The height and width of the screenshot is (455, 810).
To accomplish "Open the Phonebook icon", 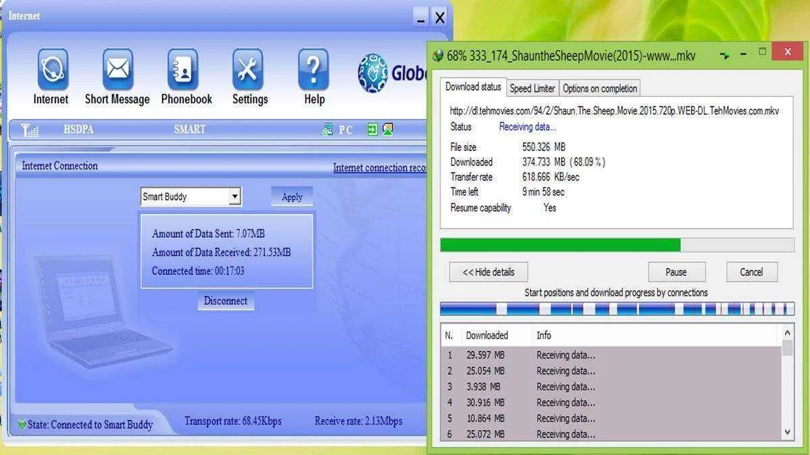I will [x=183, y=70].
